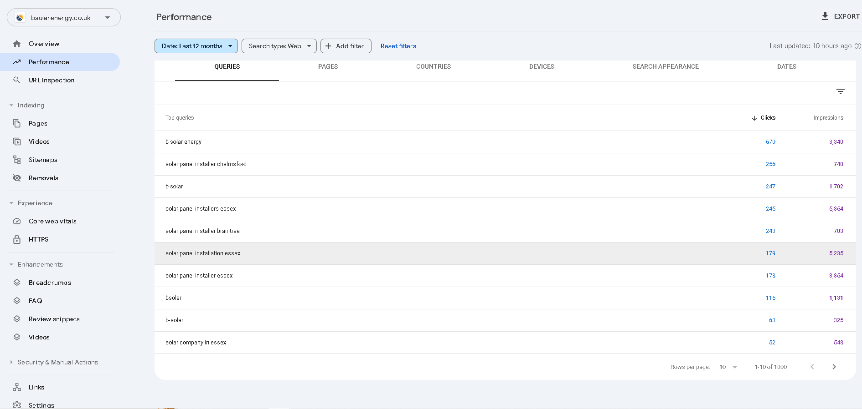The image size is (862, 409).
Task: Switch to the Dates tab
Action: point(787,66)
